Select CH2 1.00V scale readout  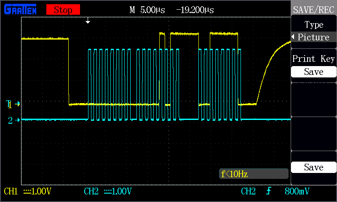[x=108, y=191]
